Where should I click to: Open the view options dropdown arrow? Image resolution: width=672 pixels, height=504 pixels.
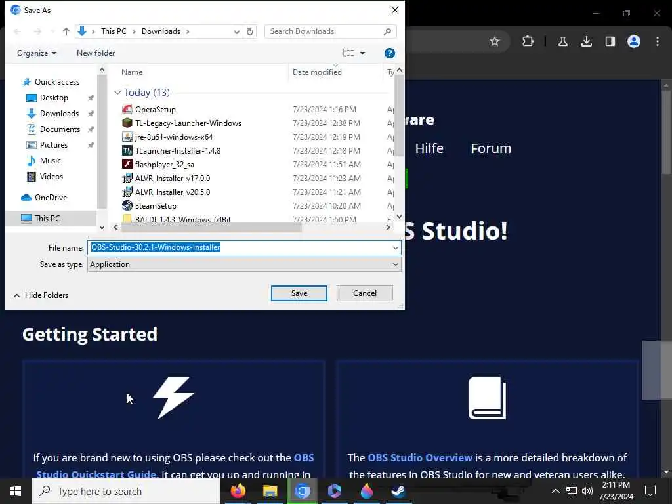362,53
